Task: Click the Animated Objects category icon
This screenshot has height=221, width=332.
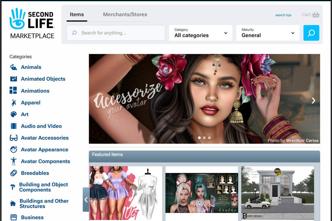Action: click(14, 79)
